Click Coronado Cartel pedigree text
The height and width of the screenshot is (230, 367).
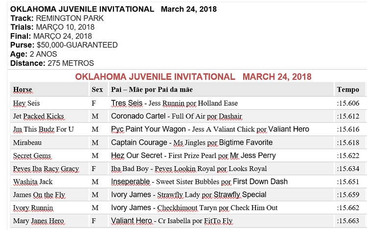tap(138, 116)
